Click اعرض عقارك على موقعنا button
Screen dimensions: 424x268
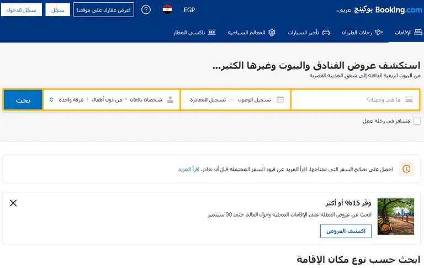tap(104, 10)
